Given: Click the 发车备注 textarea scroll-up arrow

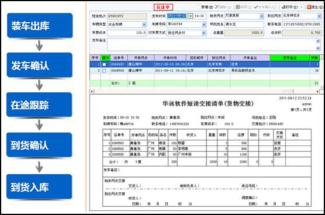Looking at the screenshot, I should coord(318,41).
